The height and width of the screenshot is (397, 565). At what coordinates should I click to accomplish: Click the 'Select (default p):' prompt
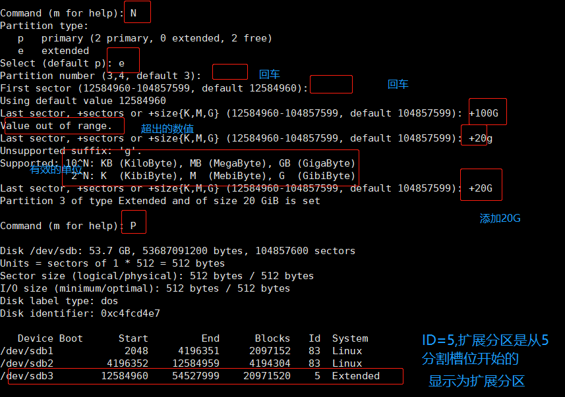coord(56,63)
